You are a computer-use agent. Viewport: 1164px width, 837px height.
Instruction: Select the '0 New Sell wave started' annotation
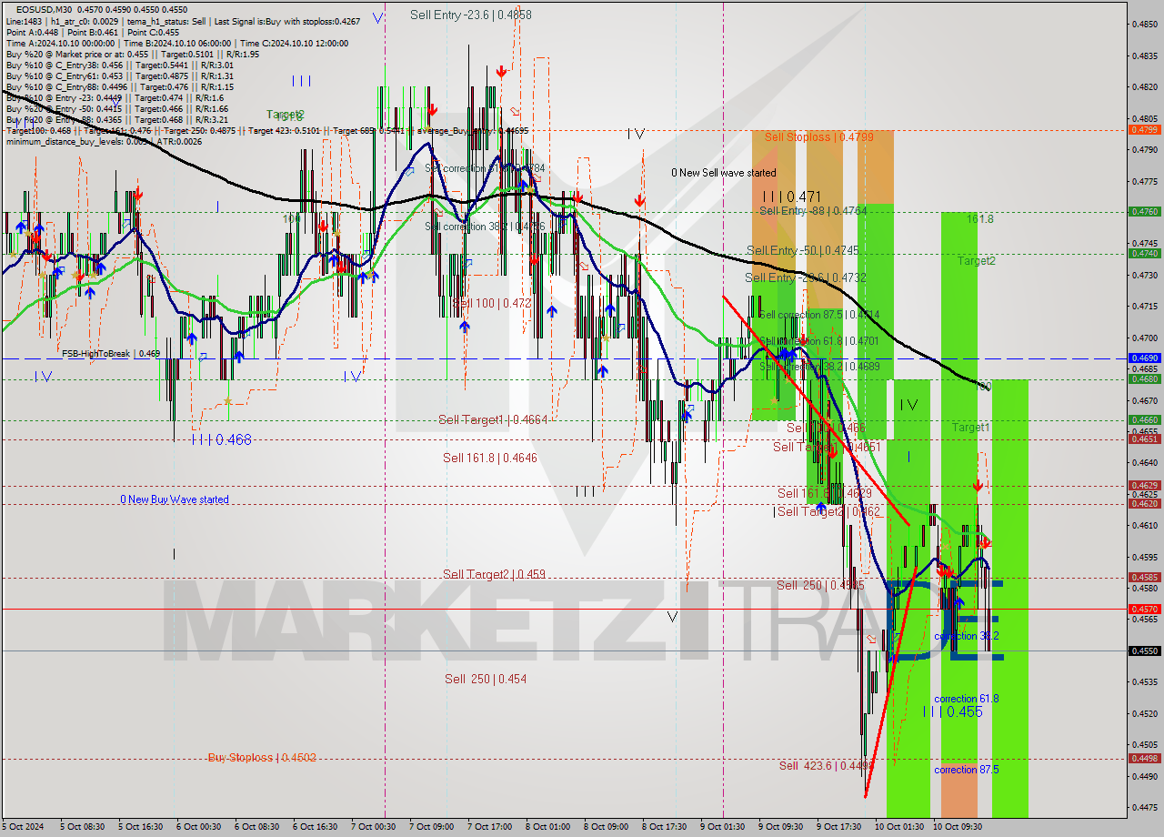(x=724, y=173)
